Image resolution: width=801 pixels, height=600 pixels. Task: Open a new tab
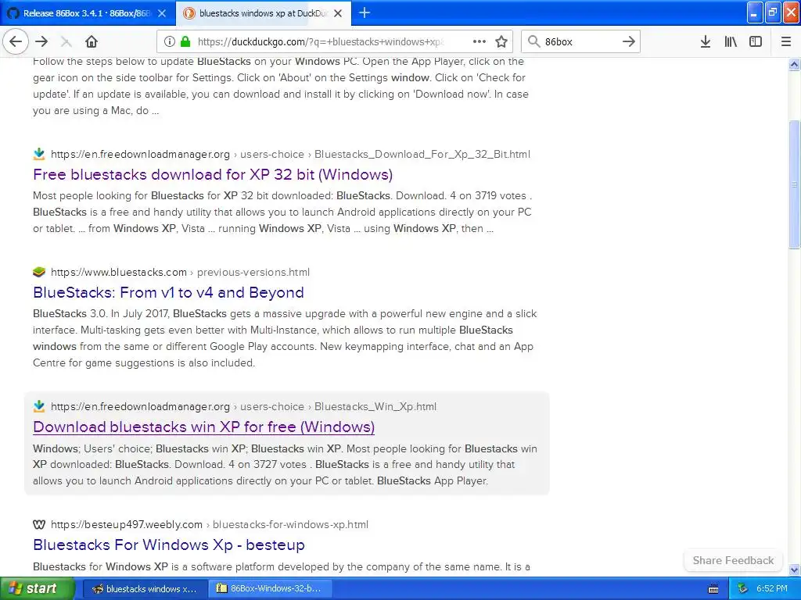click(365, 12)
